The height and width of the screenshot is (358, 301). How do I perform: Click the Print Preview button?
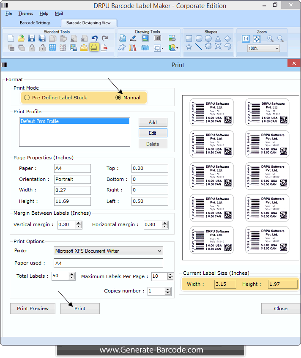pyautogui.click(x=33, y=309)
